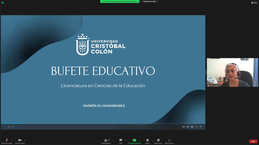Click the live broadcast icon in slide toolbar
The width and height of the screenshot is (259, 145).
click(x=184, y=127)
